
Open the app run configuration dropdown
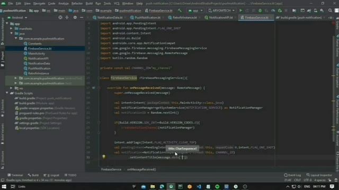pos(195,11)
